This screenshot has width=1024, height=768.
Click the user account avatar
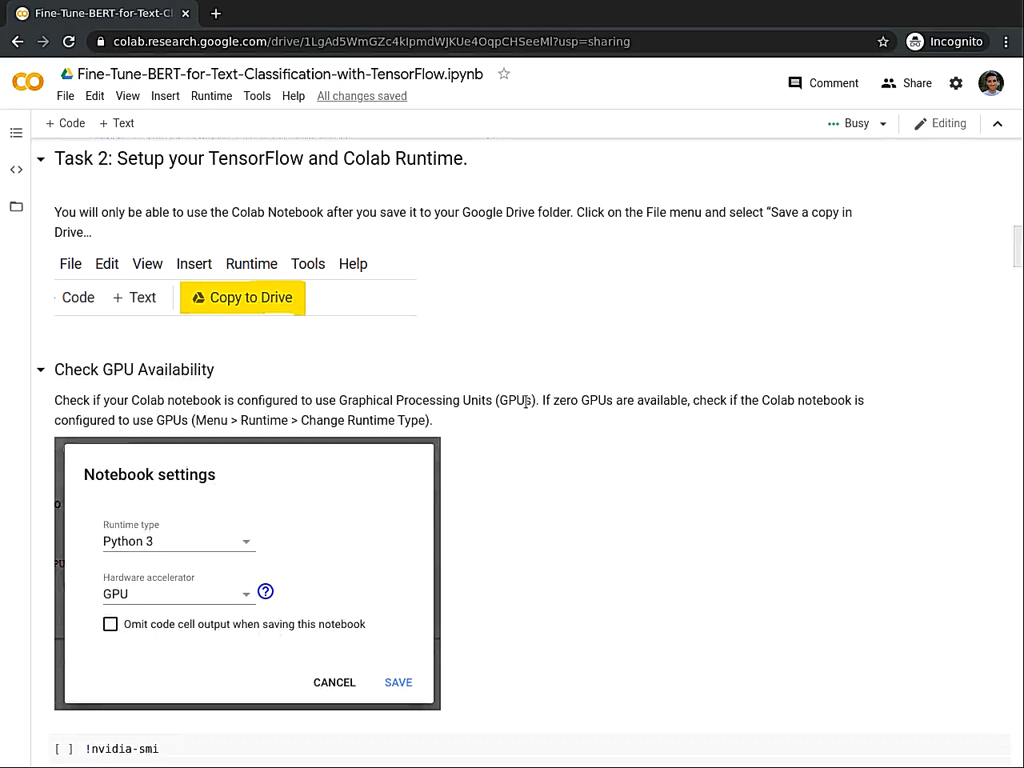[991, 83]
